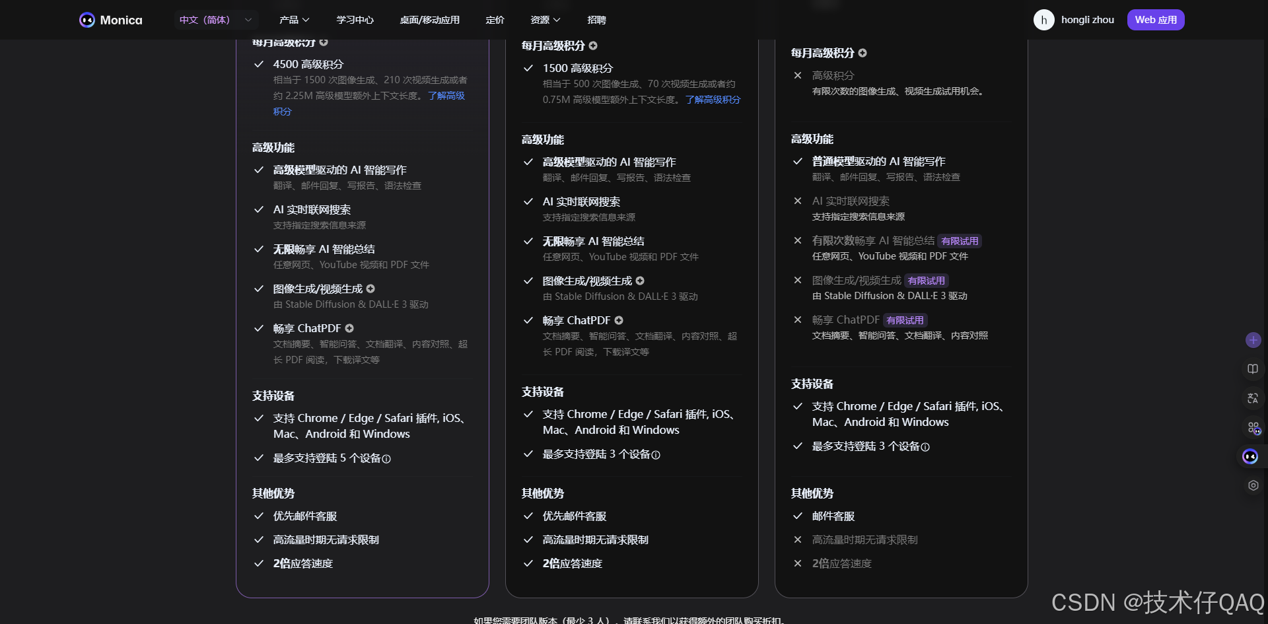
Task: Launch the Web 应用 button
Action: pyautogui.click(x=1156, y=20)
